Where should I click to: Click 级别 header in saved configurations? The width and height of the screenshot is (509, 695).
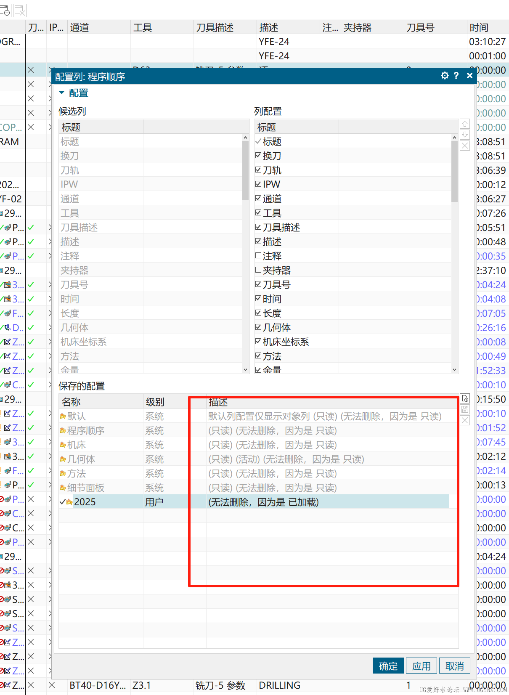pos(175,402)
